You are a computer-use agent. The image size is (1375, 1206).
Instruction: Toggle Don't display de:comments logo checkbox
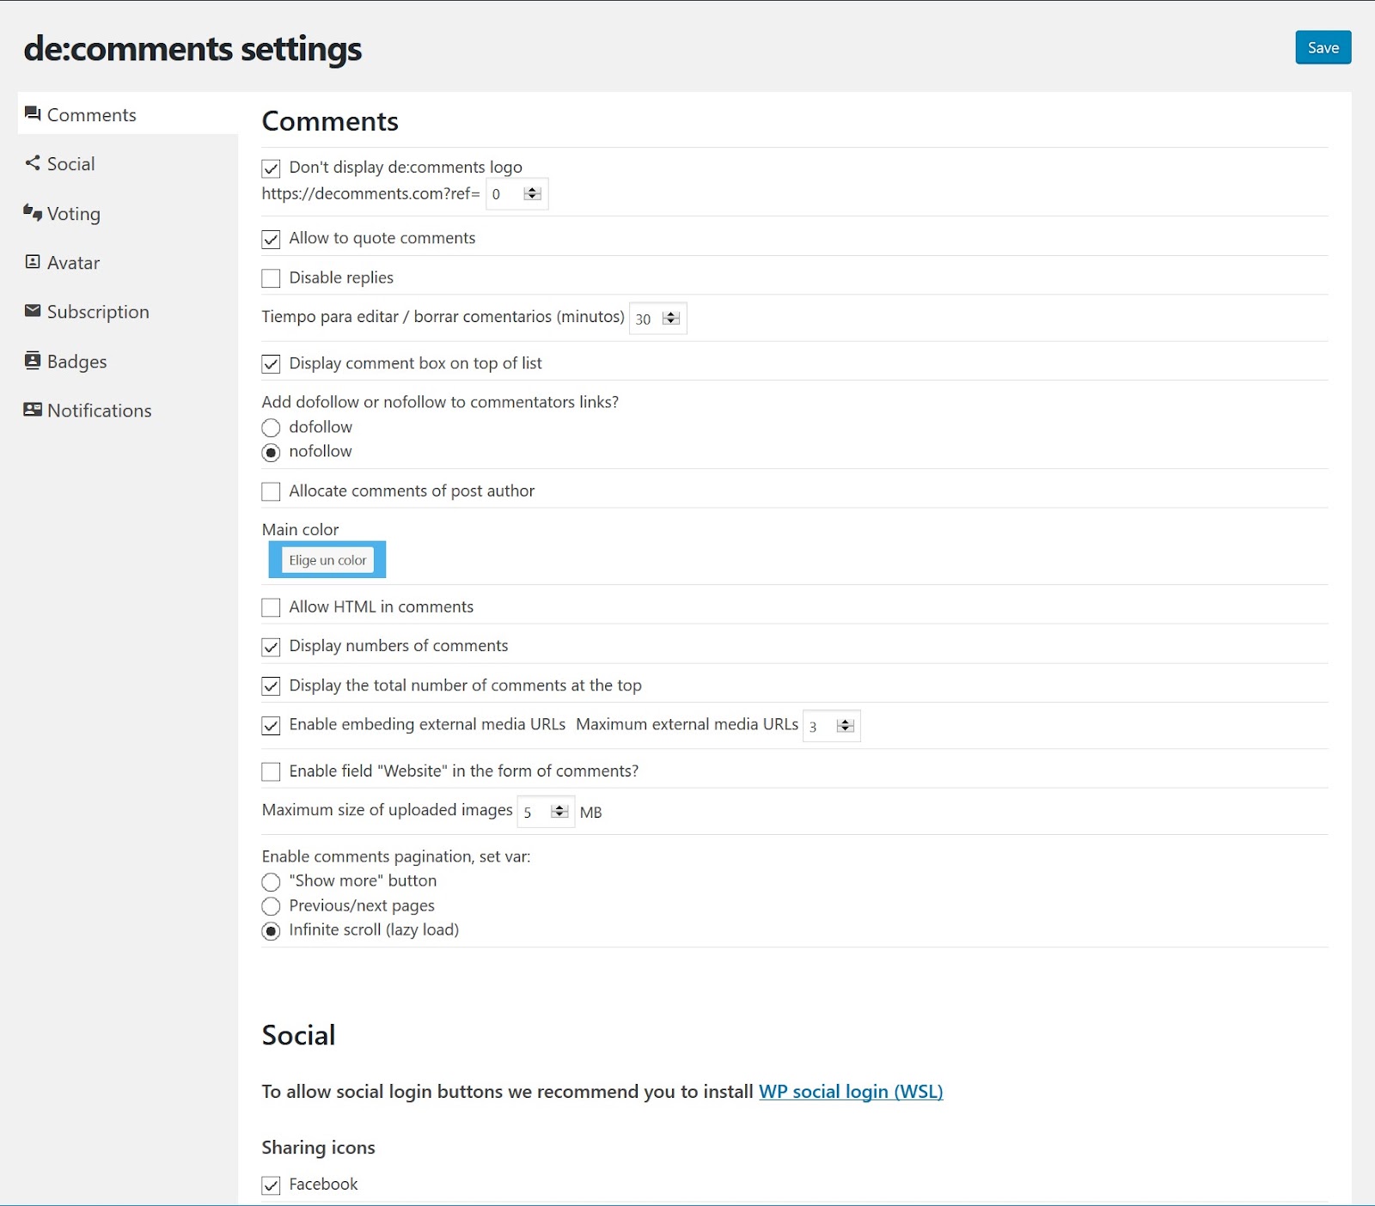point(271,168)
